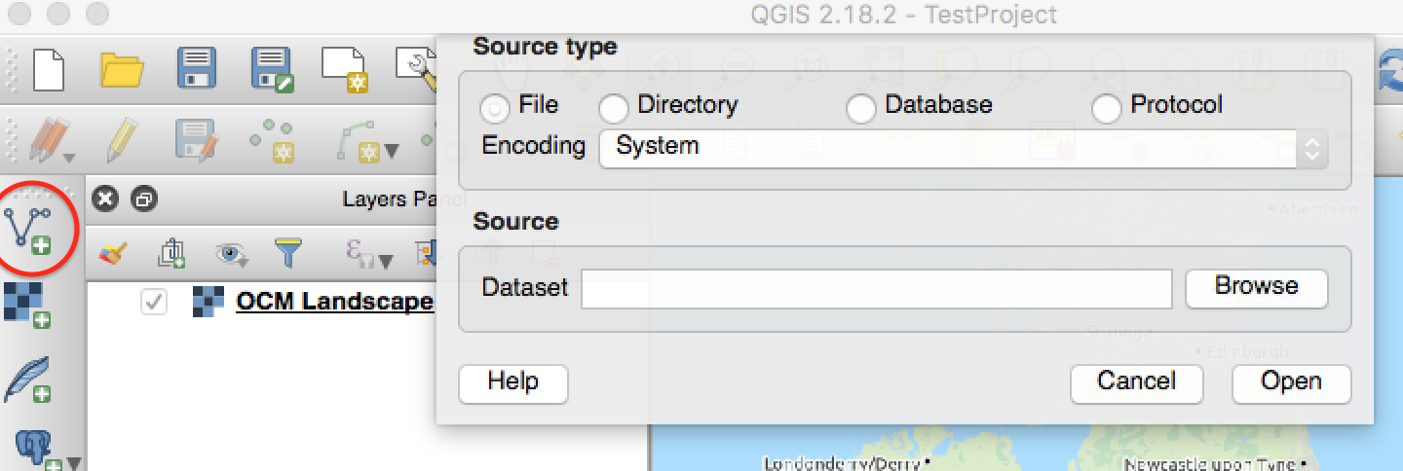Expand the filter legend funnel dropdown
Screen dimensions: 1403x471
click(x=288, y=254)
